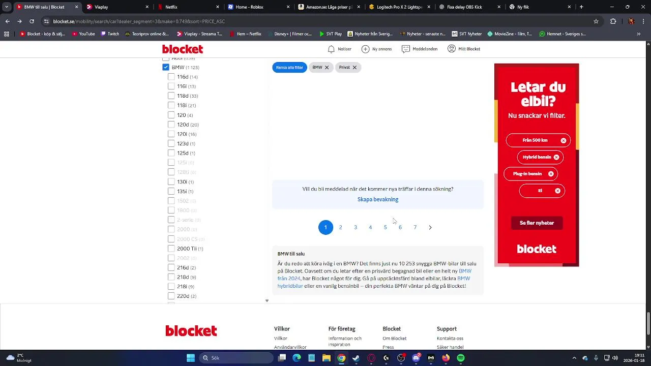Image resolution: width=651 pixels, height=366 pixels.
Task: Remove the Privat filter chip X
Action: click(354, 67)
